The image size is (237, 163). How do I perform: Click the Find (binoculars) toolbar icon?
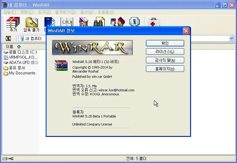coord(99,22)
